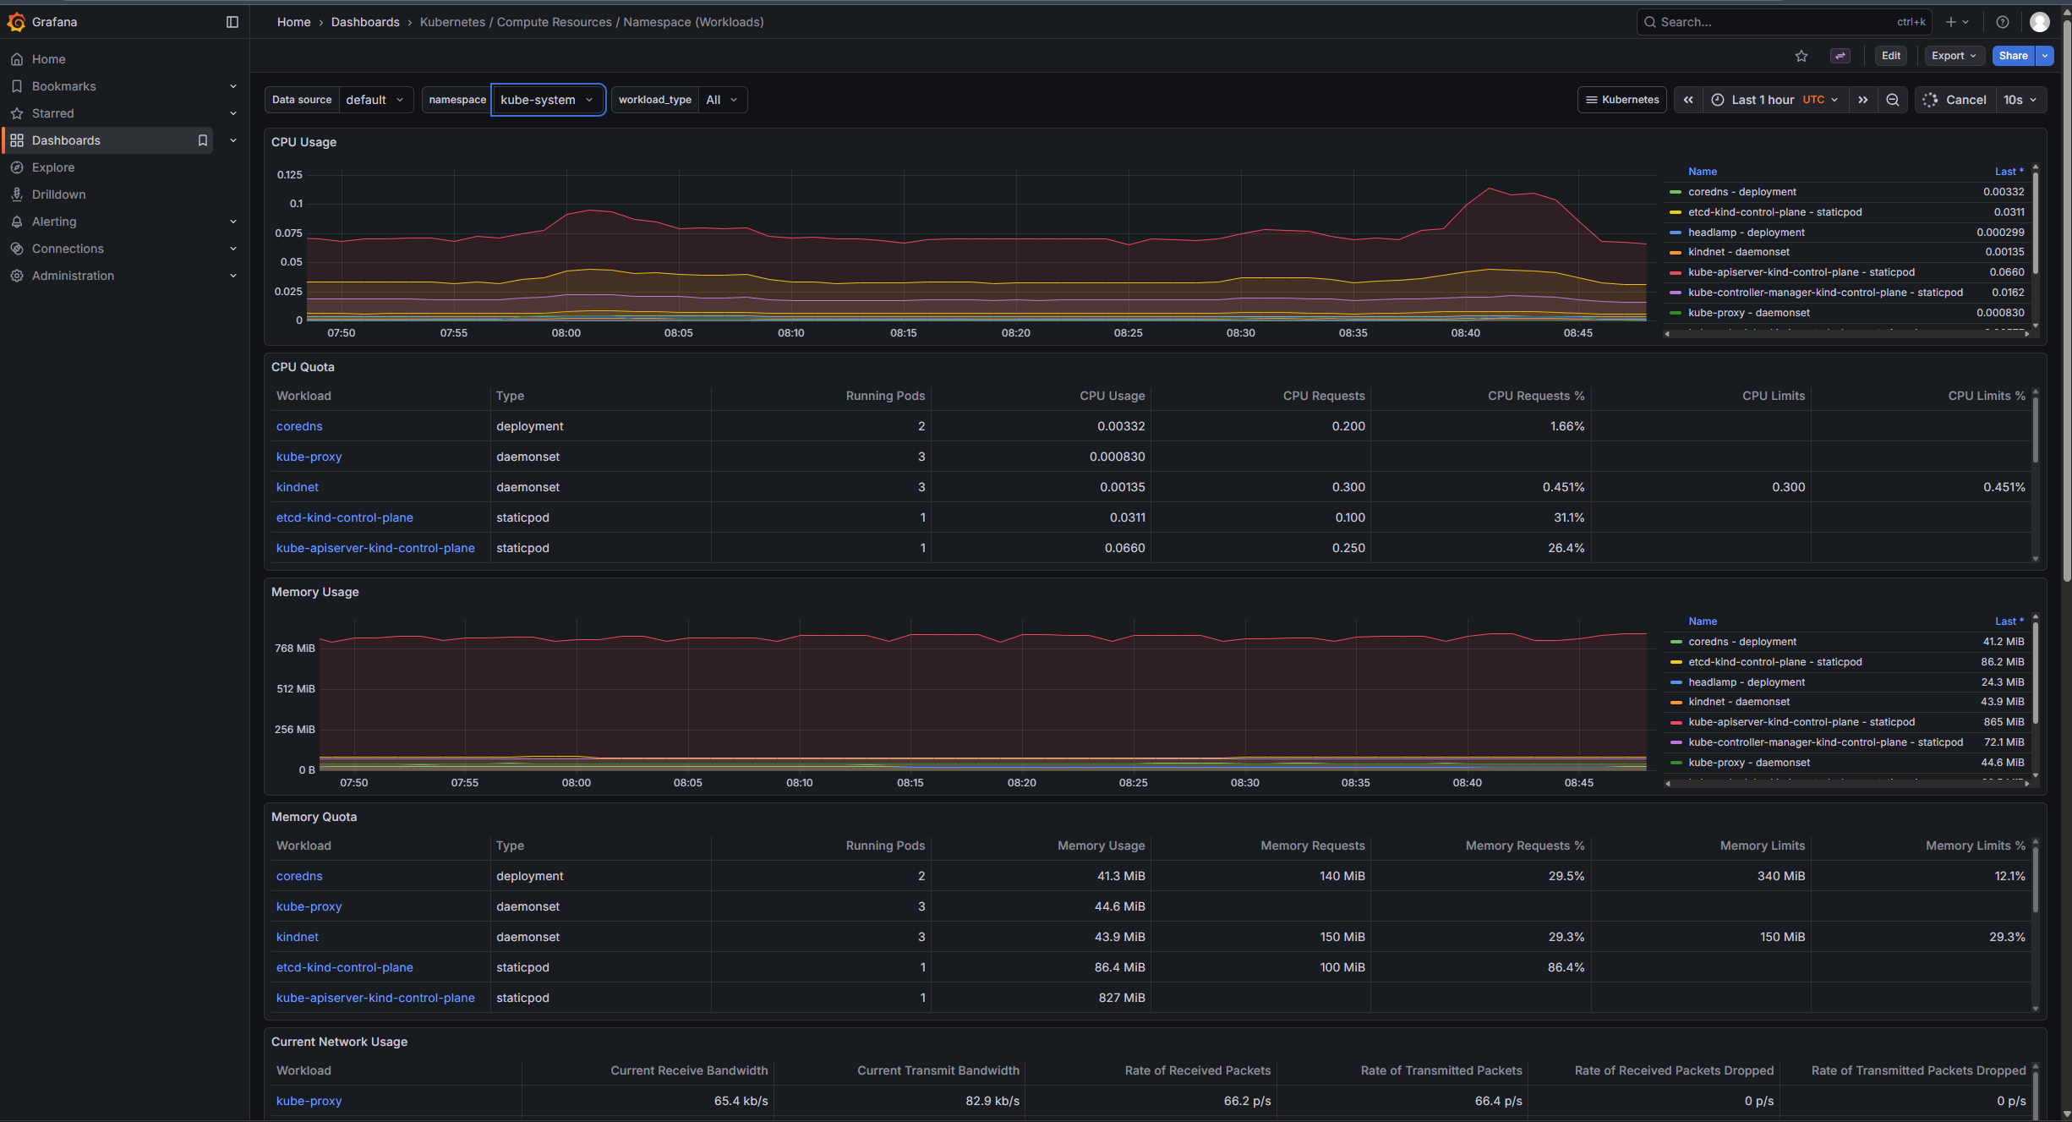Dock the sidebar menu using panel icon

click(232, 22)
